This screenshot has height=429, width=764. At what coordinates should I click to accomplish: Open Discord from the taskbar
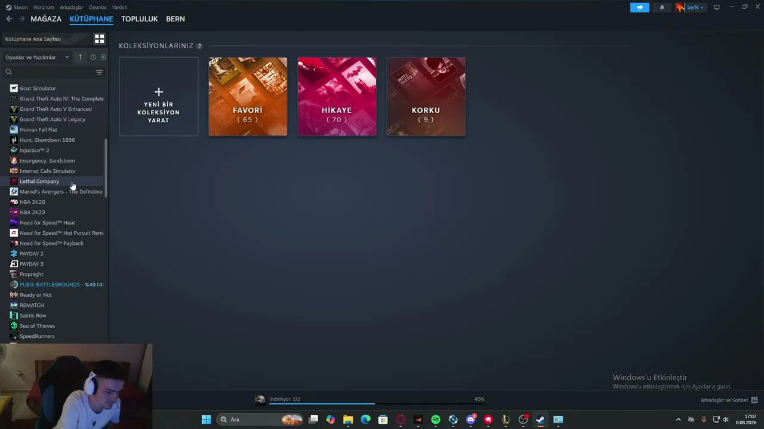[471, 419]
